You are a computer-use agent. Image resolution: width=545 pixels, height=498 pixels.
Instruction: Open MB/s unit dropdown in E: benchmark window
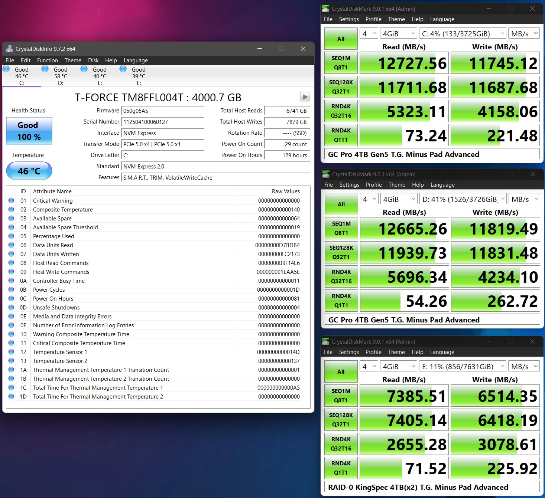point(523,367)
